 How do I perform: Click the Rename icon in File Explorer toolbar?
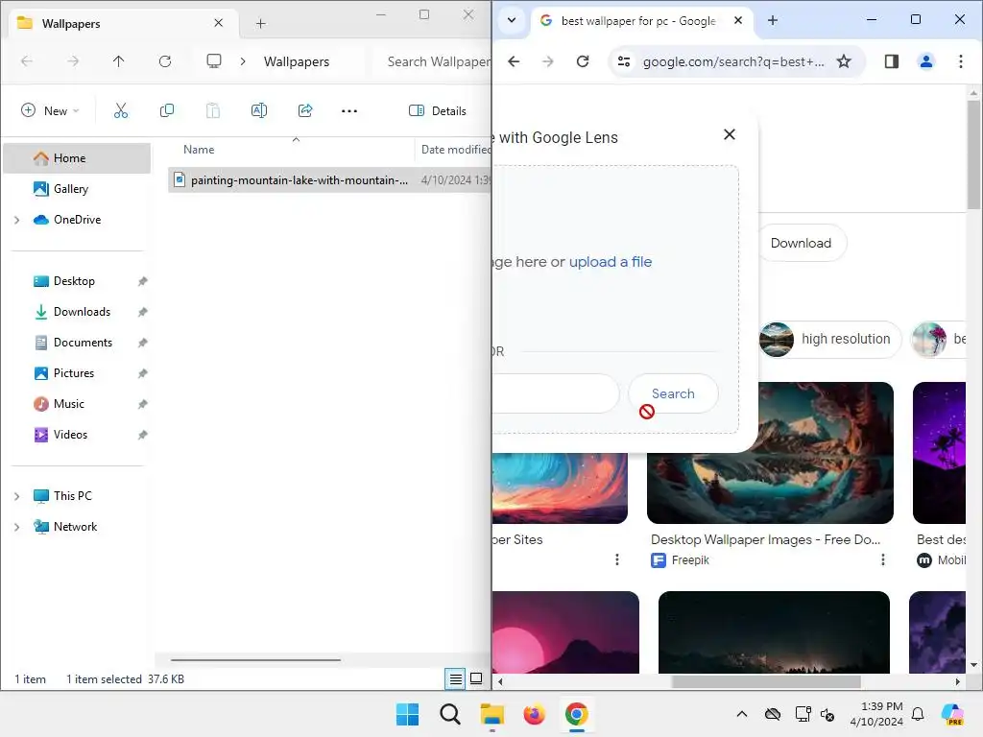(259, 111)
